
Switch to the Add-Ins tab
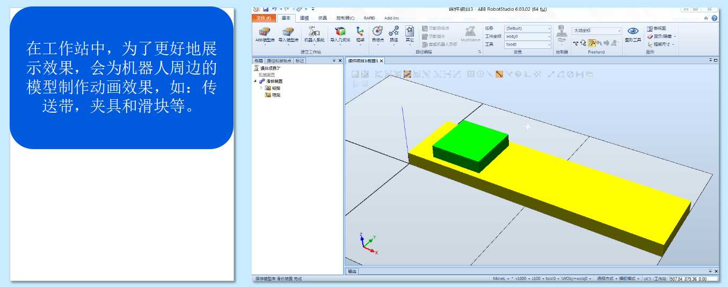point(391,18)
